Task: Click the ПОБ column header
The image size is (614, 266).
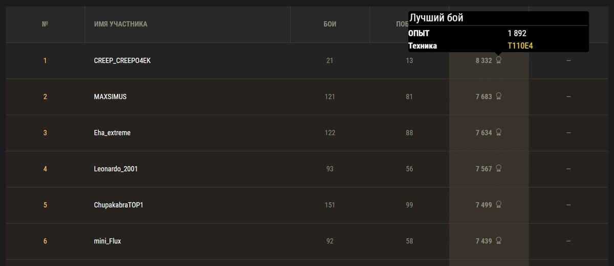Action: pos(398,24)
